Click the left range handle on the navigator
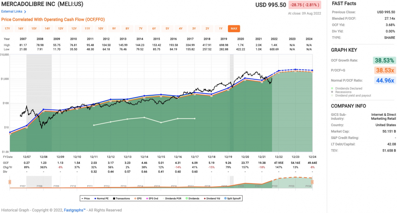This screenshot has height=213, width=397. point(10,182)
